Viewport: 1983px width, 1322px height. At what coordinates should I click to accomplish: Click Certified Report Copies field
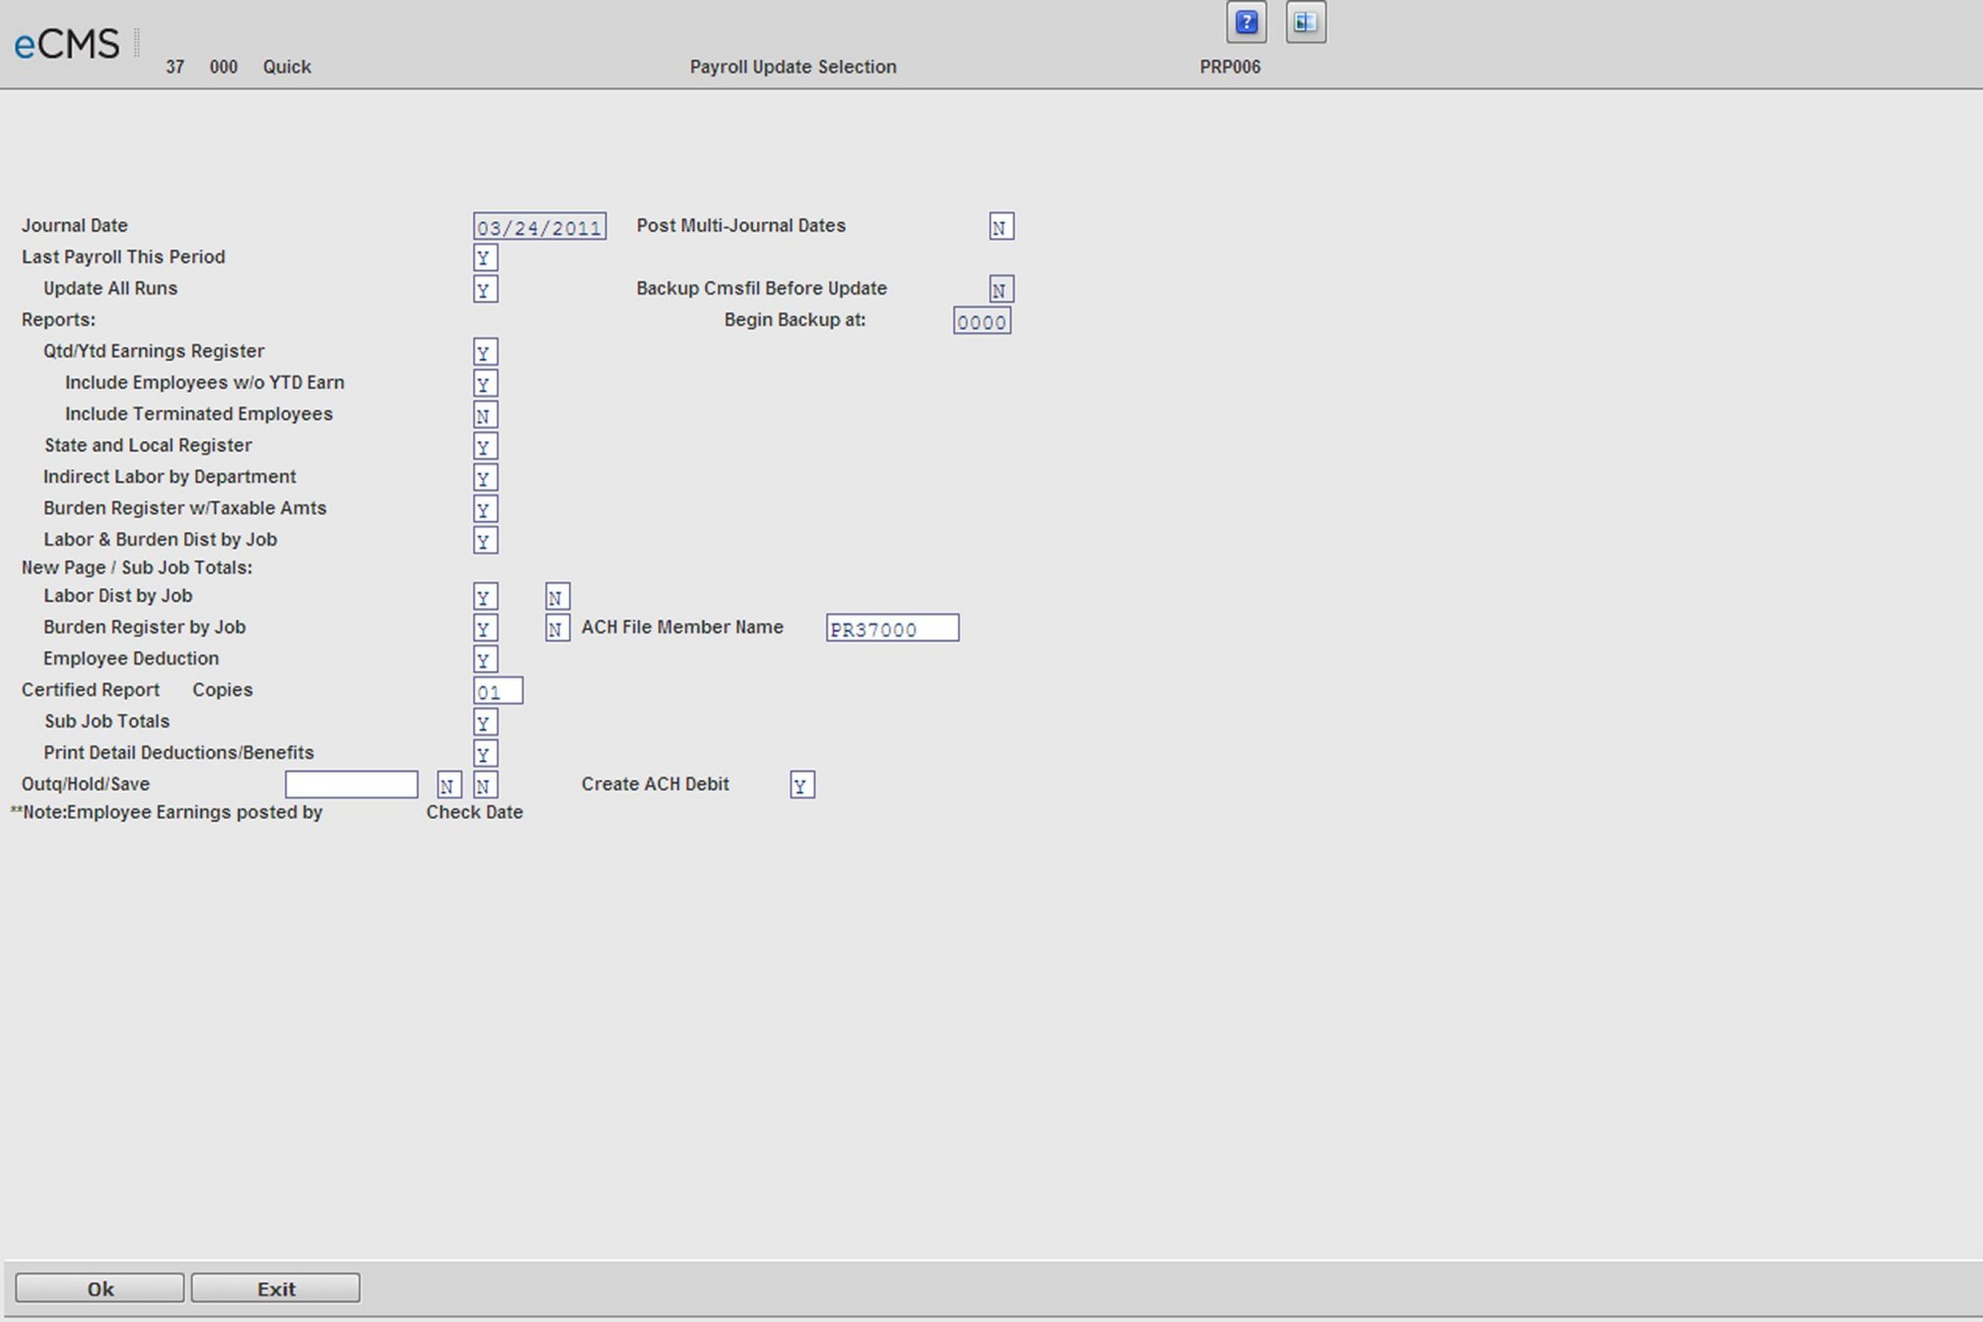495,690
